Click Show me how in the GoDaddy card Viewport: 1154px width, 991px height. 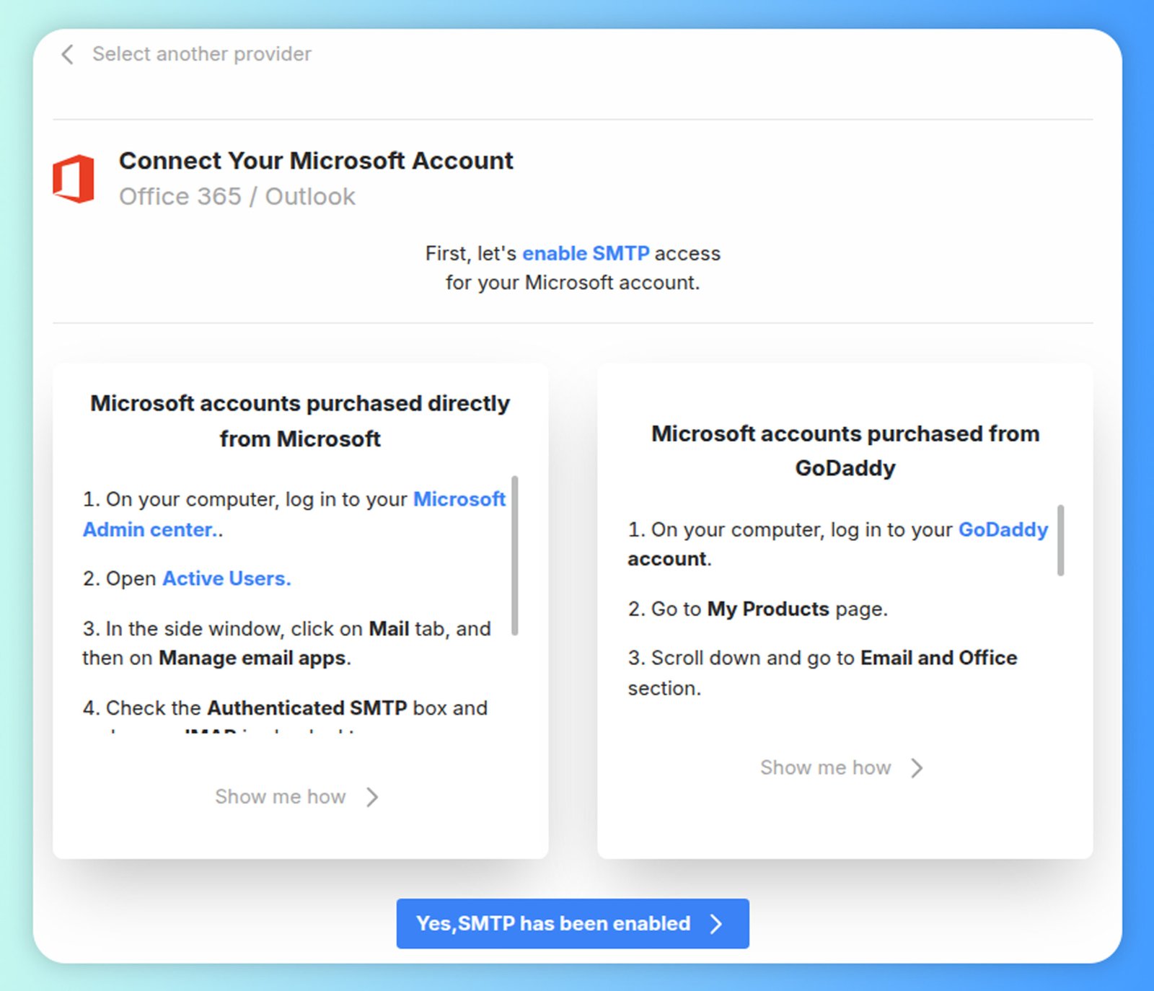(824, 767)
